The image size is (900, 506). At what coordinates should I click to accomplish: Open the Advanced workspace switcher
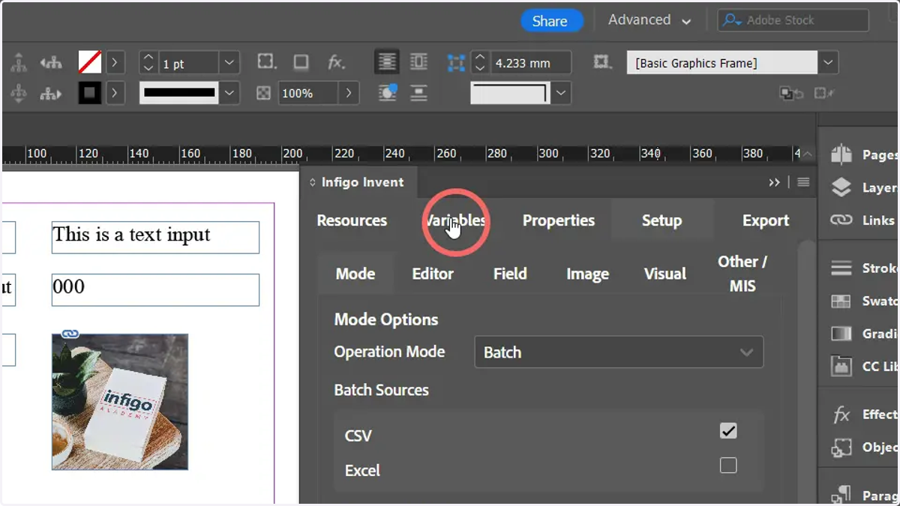649,20
